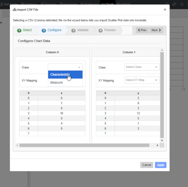Screen dimensions: 188x187
Task: Jump to the Preview wizard step
Action: click(107, 30)
